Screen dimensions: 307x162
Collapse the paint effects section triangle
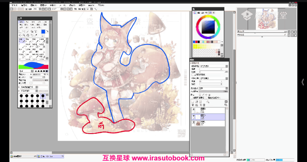(191, 63)
